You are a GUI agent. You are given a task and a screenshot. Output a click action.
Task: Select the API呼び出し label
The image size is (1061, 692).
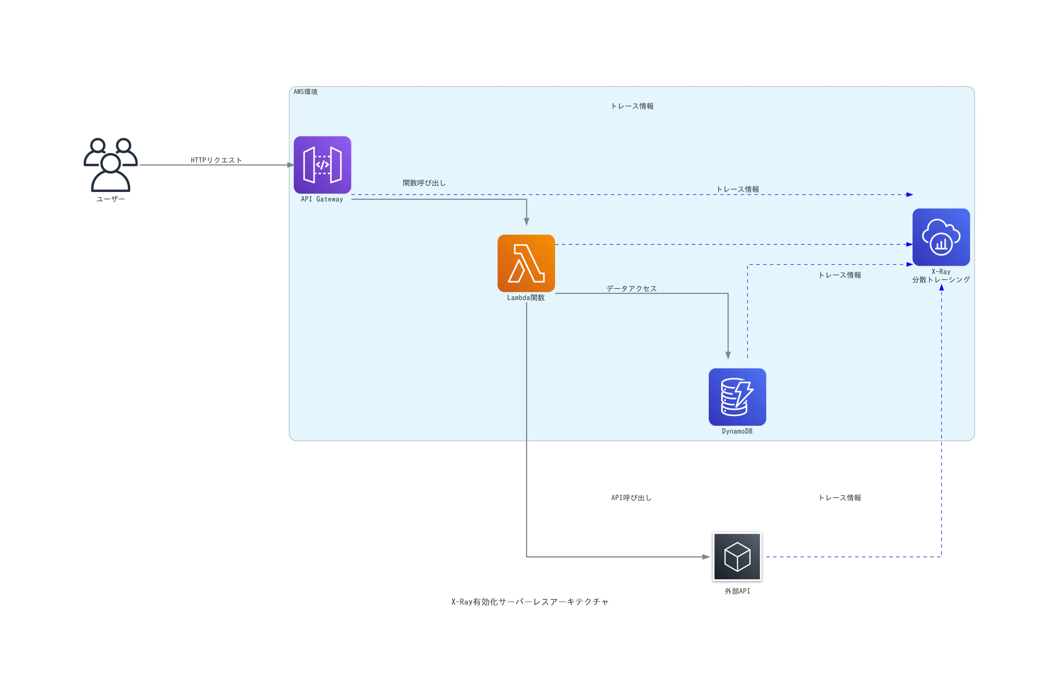point(631,498)
